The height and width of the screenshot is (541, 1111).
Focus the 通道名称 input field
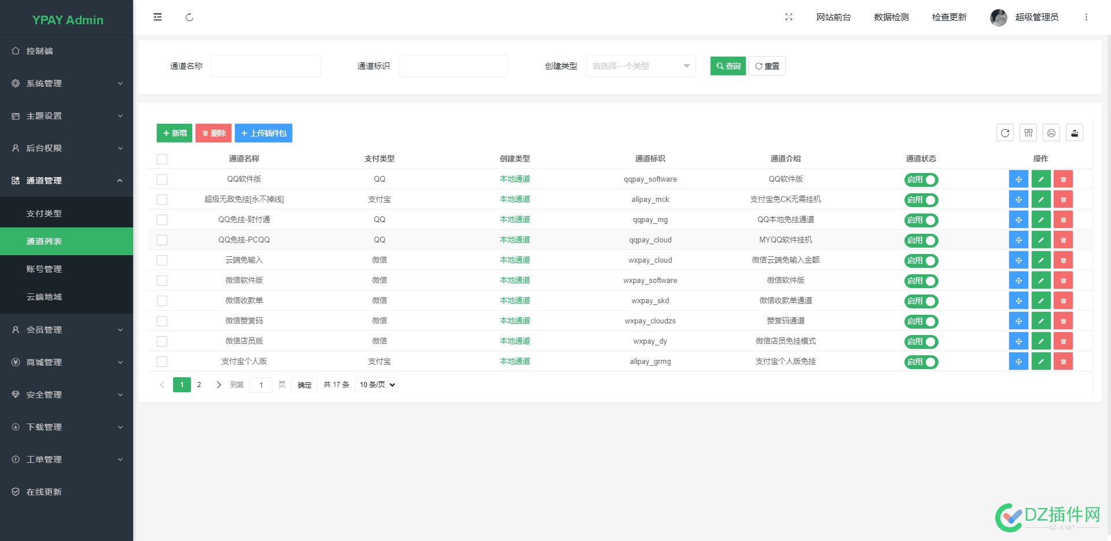[x=266, y=66]
